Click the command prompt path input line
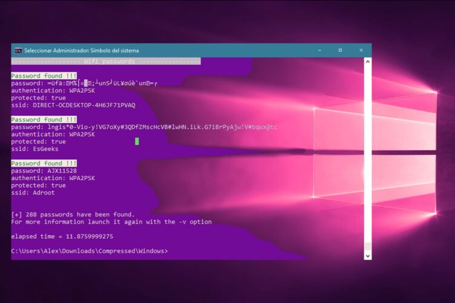 90,251
